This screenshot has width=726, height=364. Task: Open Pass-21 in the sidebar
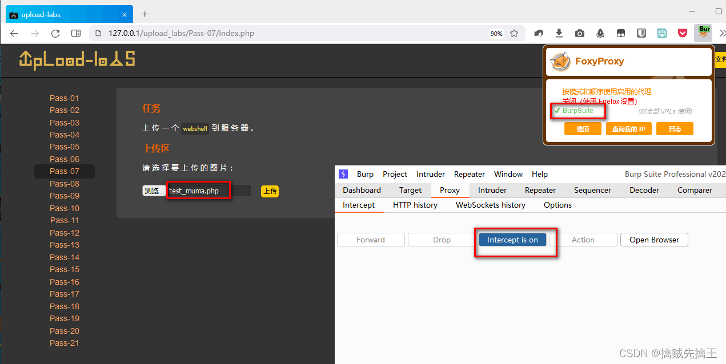(x=65, y=343)
